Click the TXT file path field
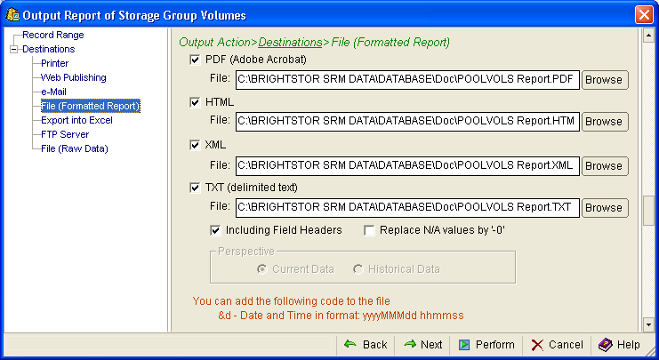Viewport: 659px width, 360px height. pyautogui.click(x=407, y=207)
